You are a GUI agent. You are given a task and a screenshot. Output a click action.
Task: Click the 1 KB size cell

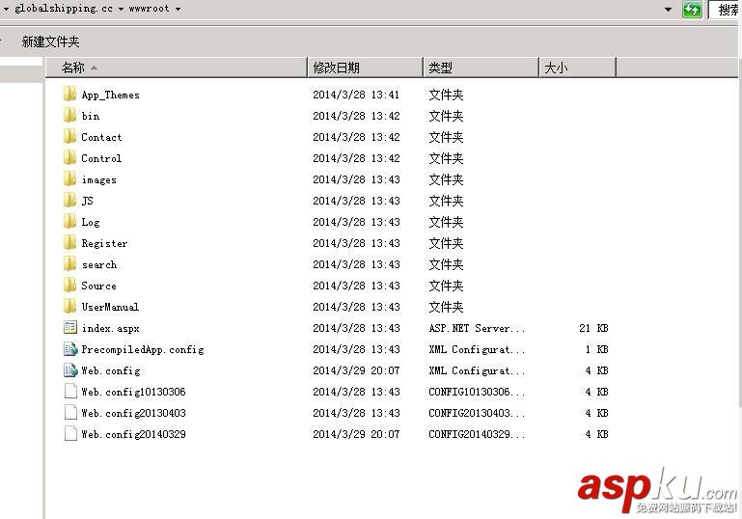[596, 349]
